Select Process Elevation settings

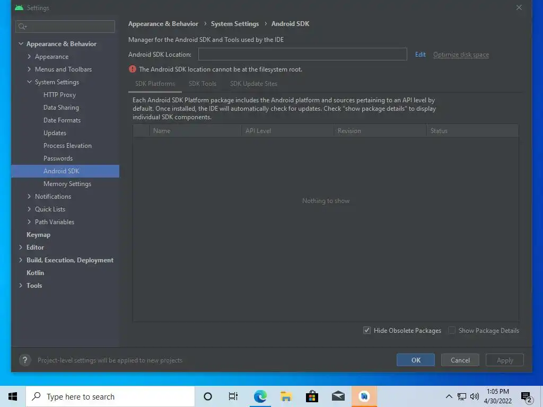pos(67,145)
